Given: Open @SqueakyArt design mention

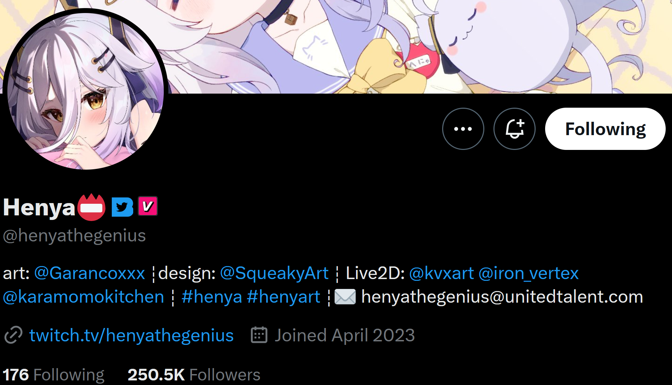Looking at the screenshot, I should (x=274, y=273).
